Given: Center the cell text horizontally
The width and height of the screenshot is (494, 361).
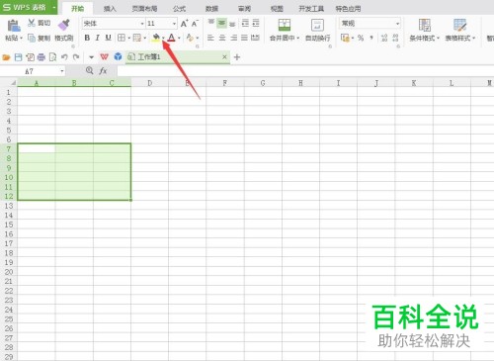Looking at the screenshot, I should (x=222, y=38).
